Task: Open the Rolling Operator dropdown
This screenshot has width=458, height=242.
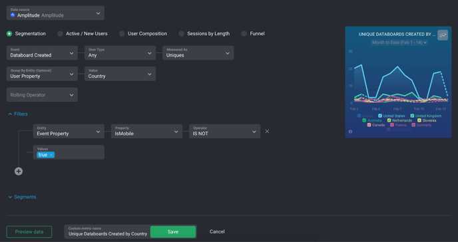Action: [42, 95]
